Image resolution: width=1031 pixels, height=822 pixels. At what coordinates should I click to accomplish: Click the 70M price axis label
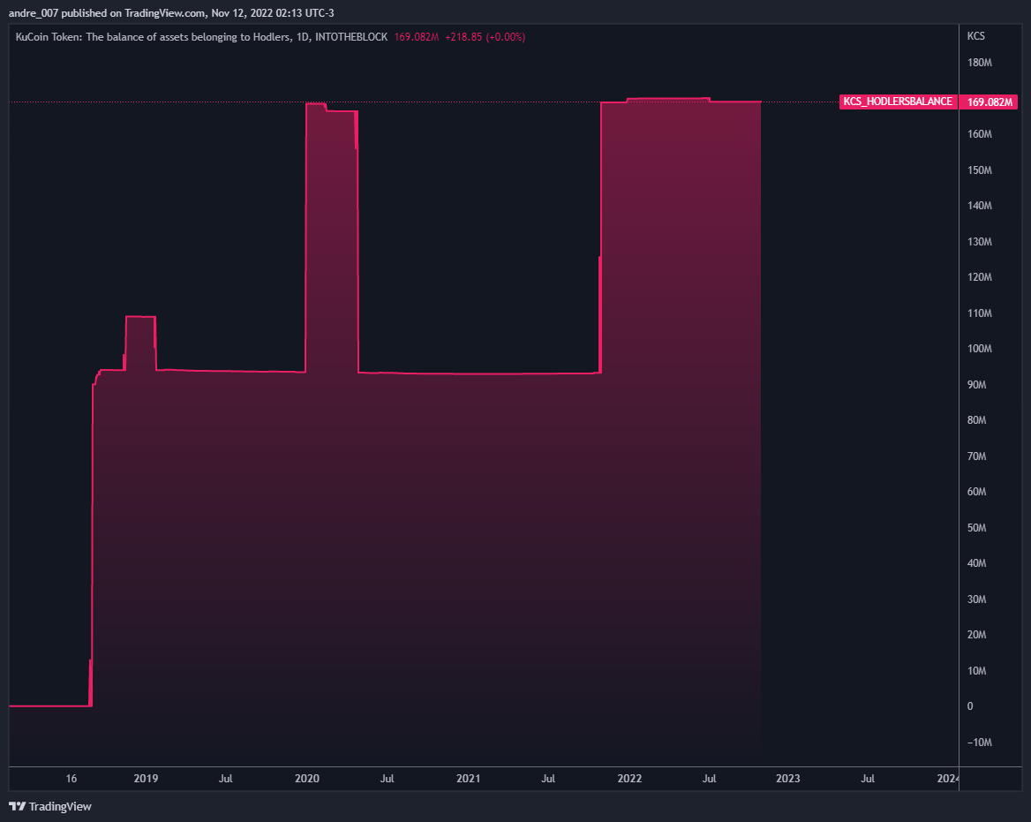[976, 456]
